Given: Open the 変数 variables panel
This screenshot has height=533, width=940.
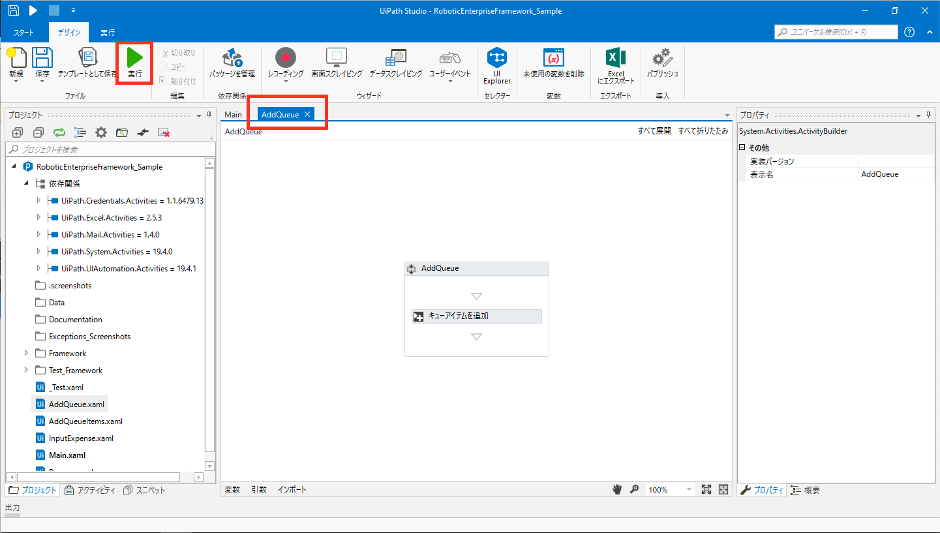Looking at the screenshot, I should pyautogui.click(x=232, y=489).
